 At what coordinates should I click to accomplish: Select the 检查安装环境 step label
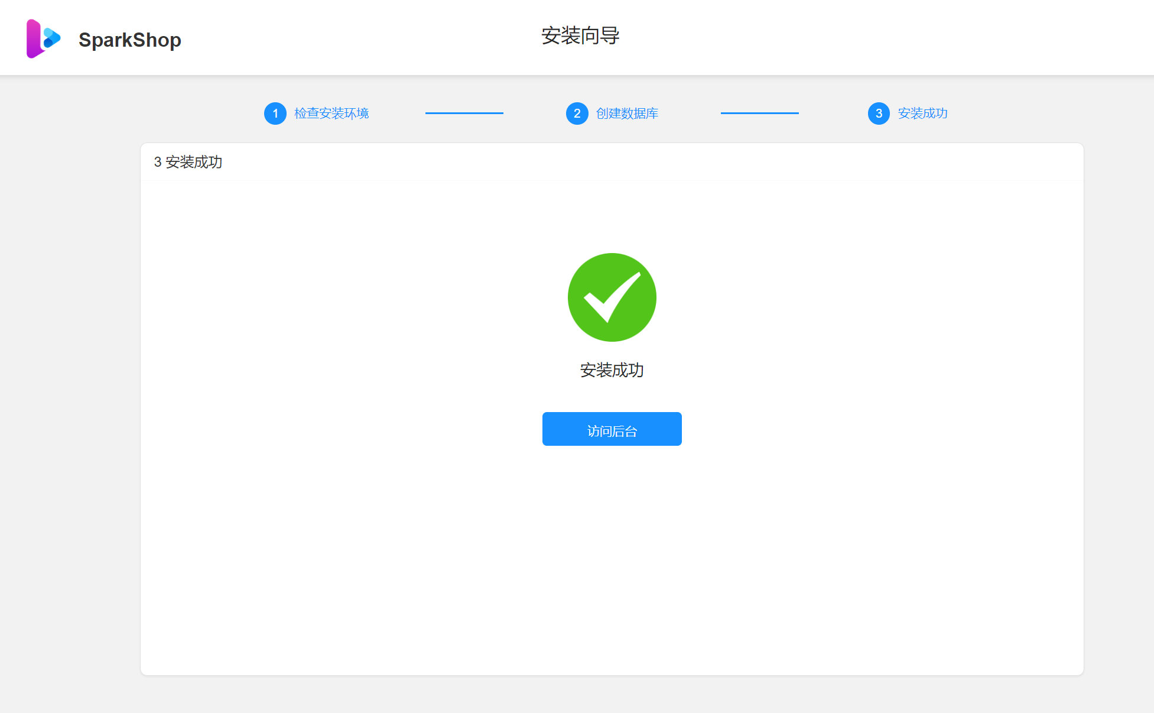pyautogui.click(x=331, y=114)
